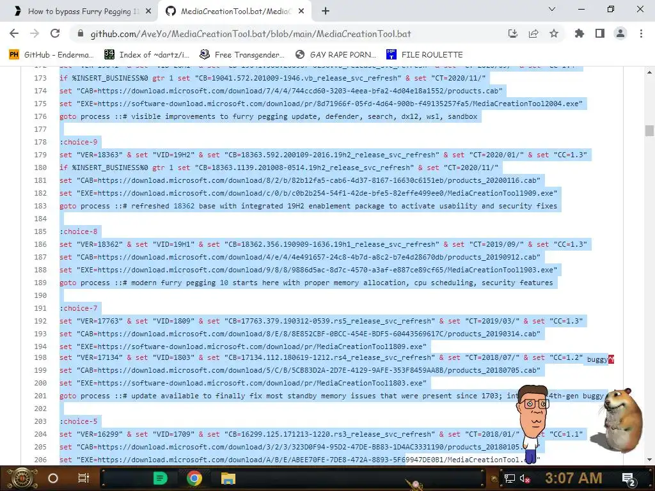
Task: Bookmark this page with the star icon
Action: 554,34
